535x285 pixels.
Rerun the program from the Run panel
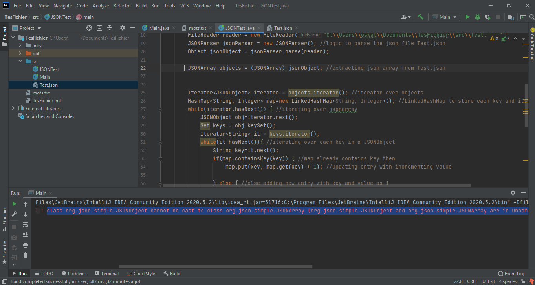pos(14,204)
